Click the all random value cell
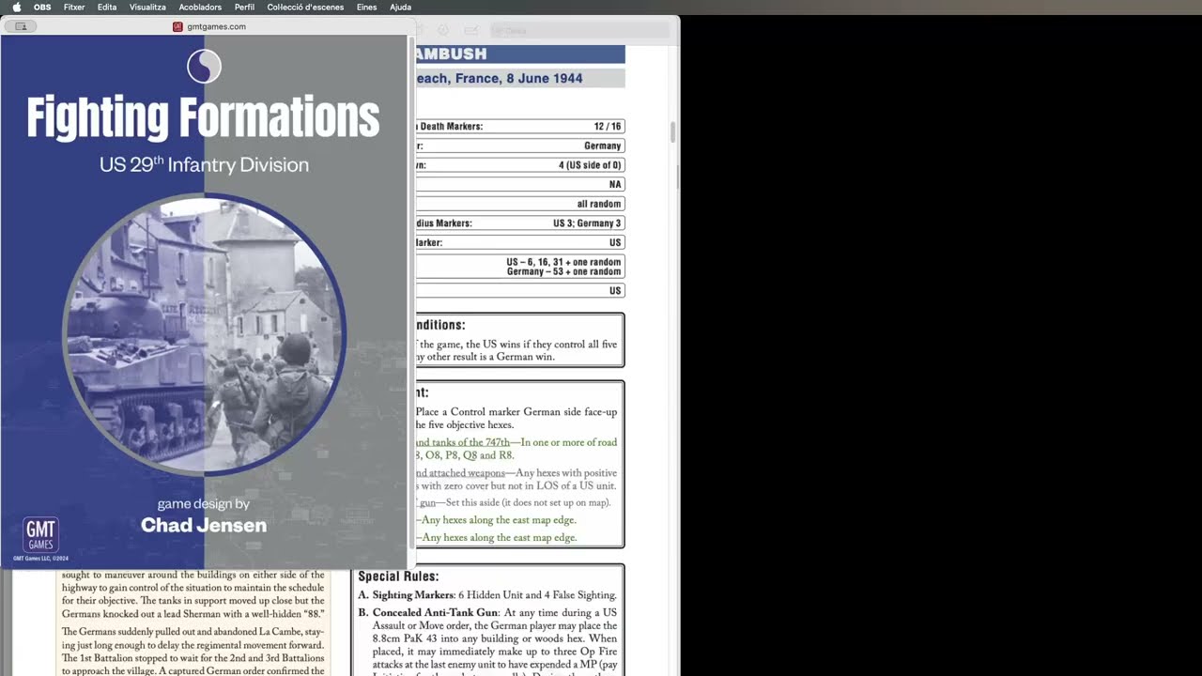1202x676 pixels. coord(599,204)
